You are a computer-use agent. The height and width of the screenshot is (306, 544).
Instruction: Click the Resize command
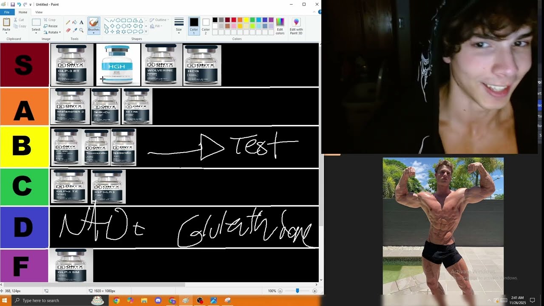tap(50, 26)
